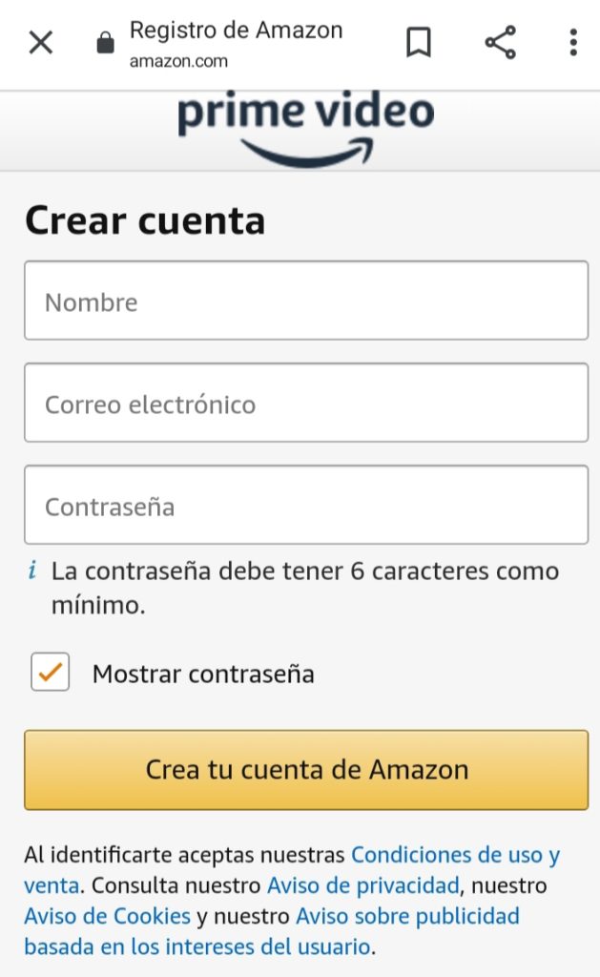Tap the Registro de Amazon page title

(236, 30)
